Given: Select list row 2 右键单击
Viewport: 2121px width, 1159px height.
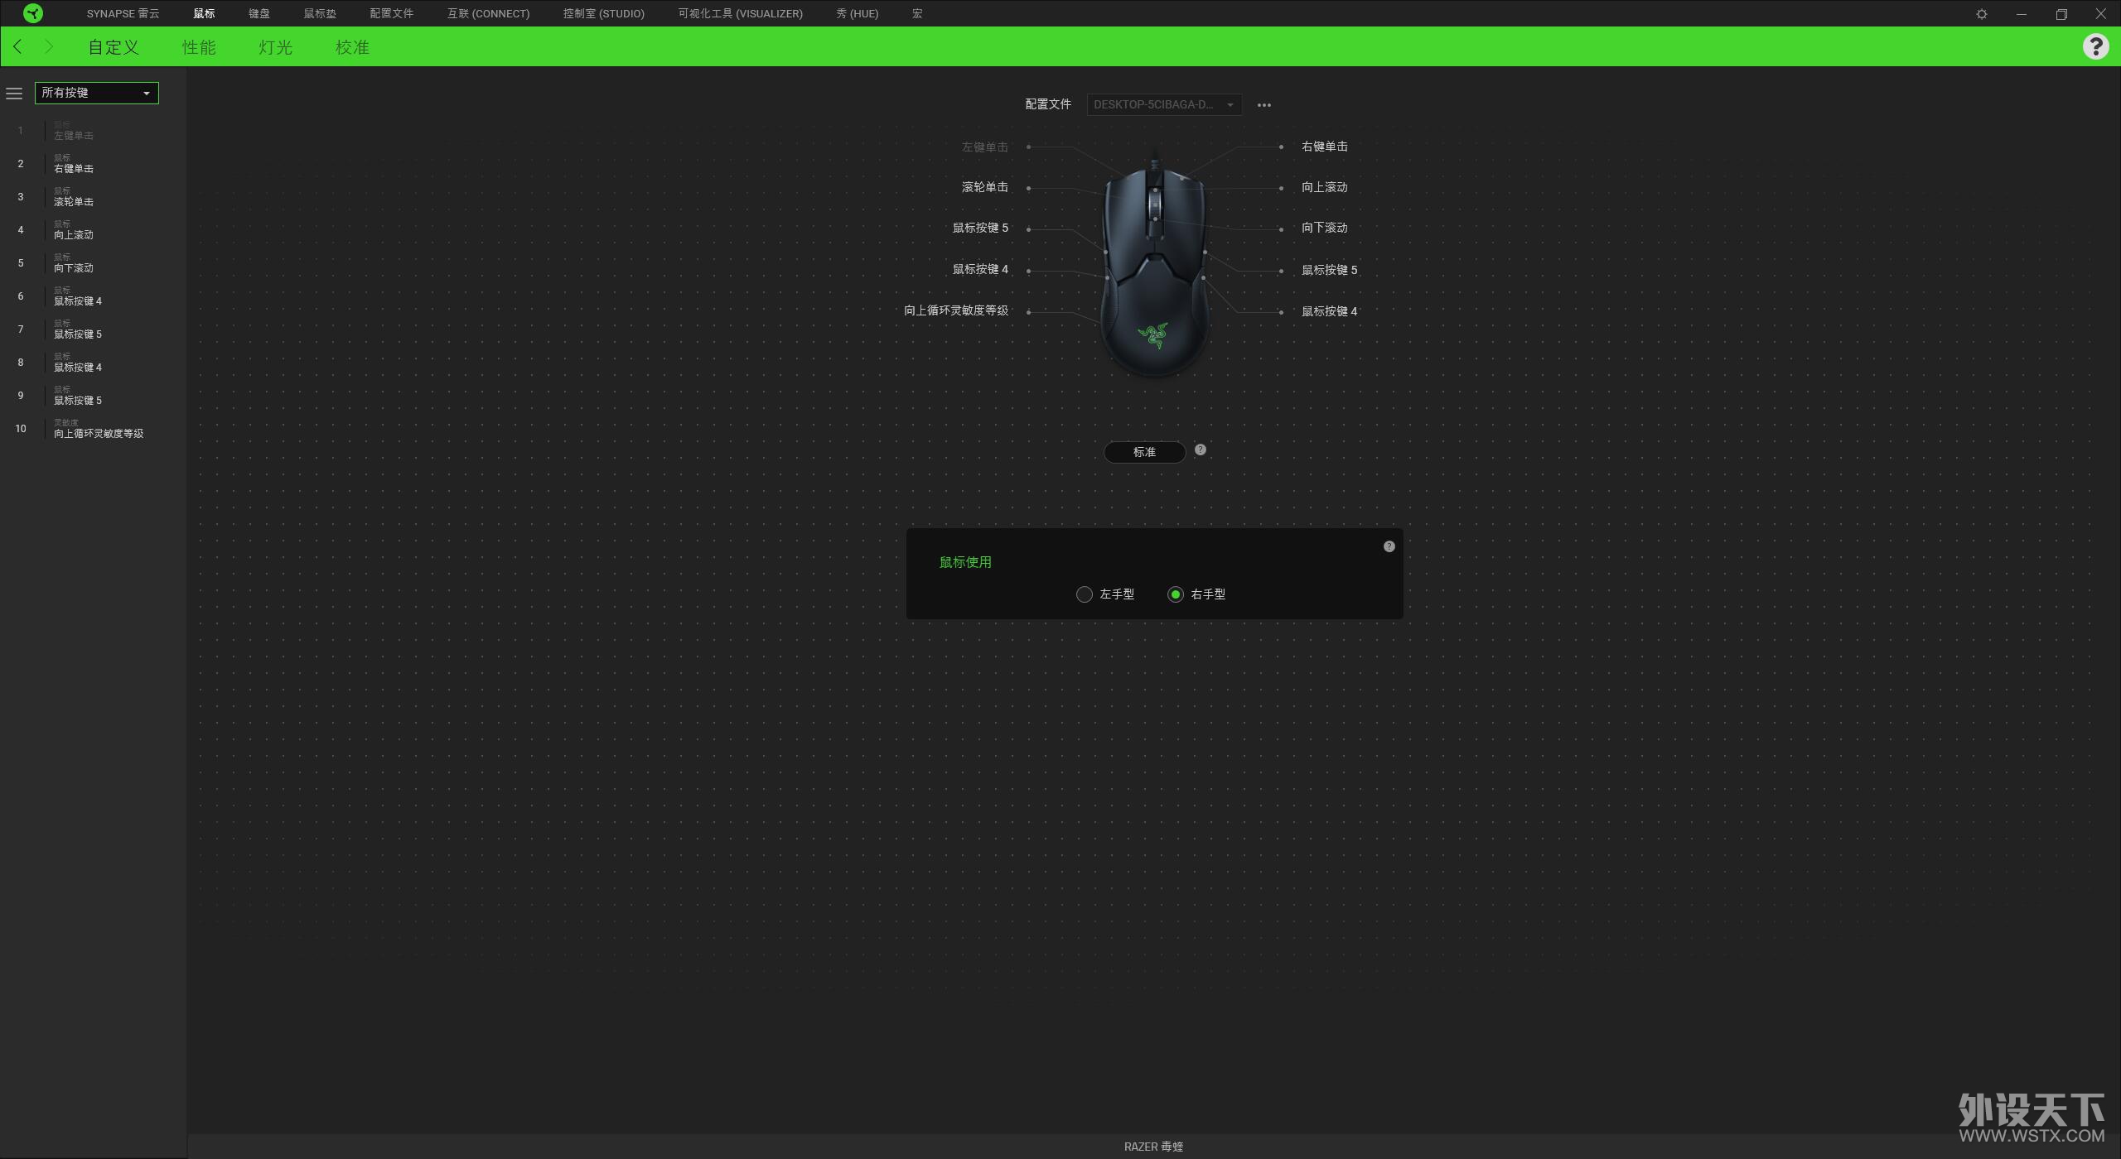Looking at the screenshot, I should pyautogui.click(x=93, y=164).
